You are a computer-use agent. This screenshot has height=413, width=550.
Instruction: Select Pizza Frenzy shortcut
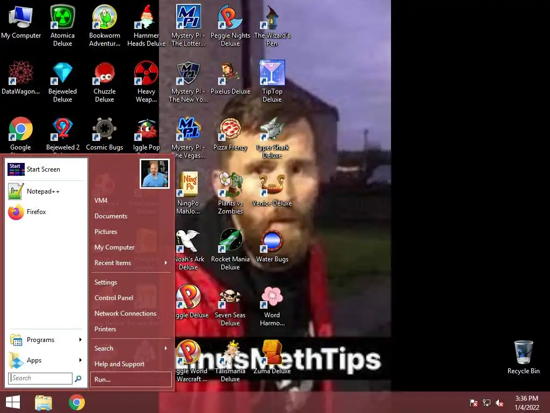[x=230, y=134]
